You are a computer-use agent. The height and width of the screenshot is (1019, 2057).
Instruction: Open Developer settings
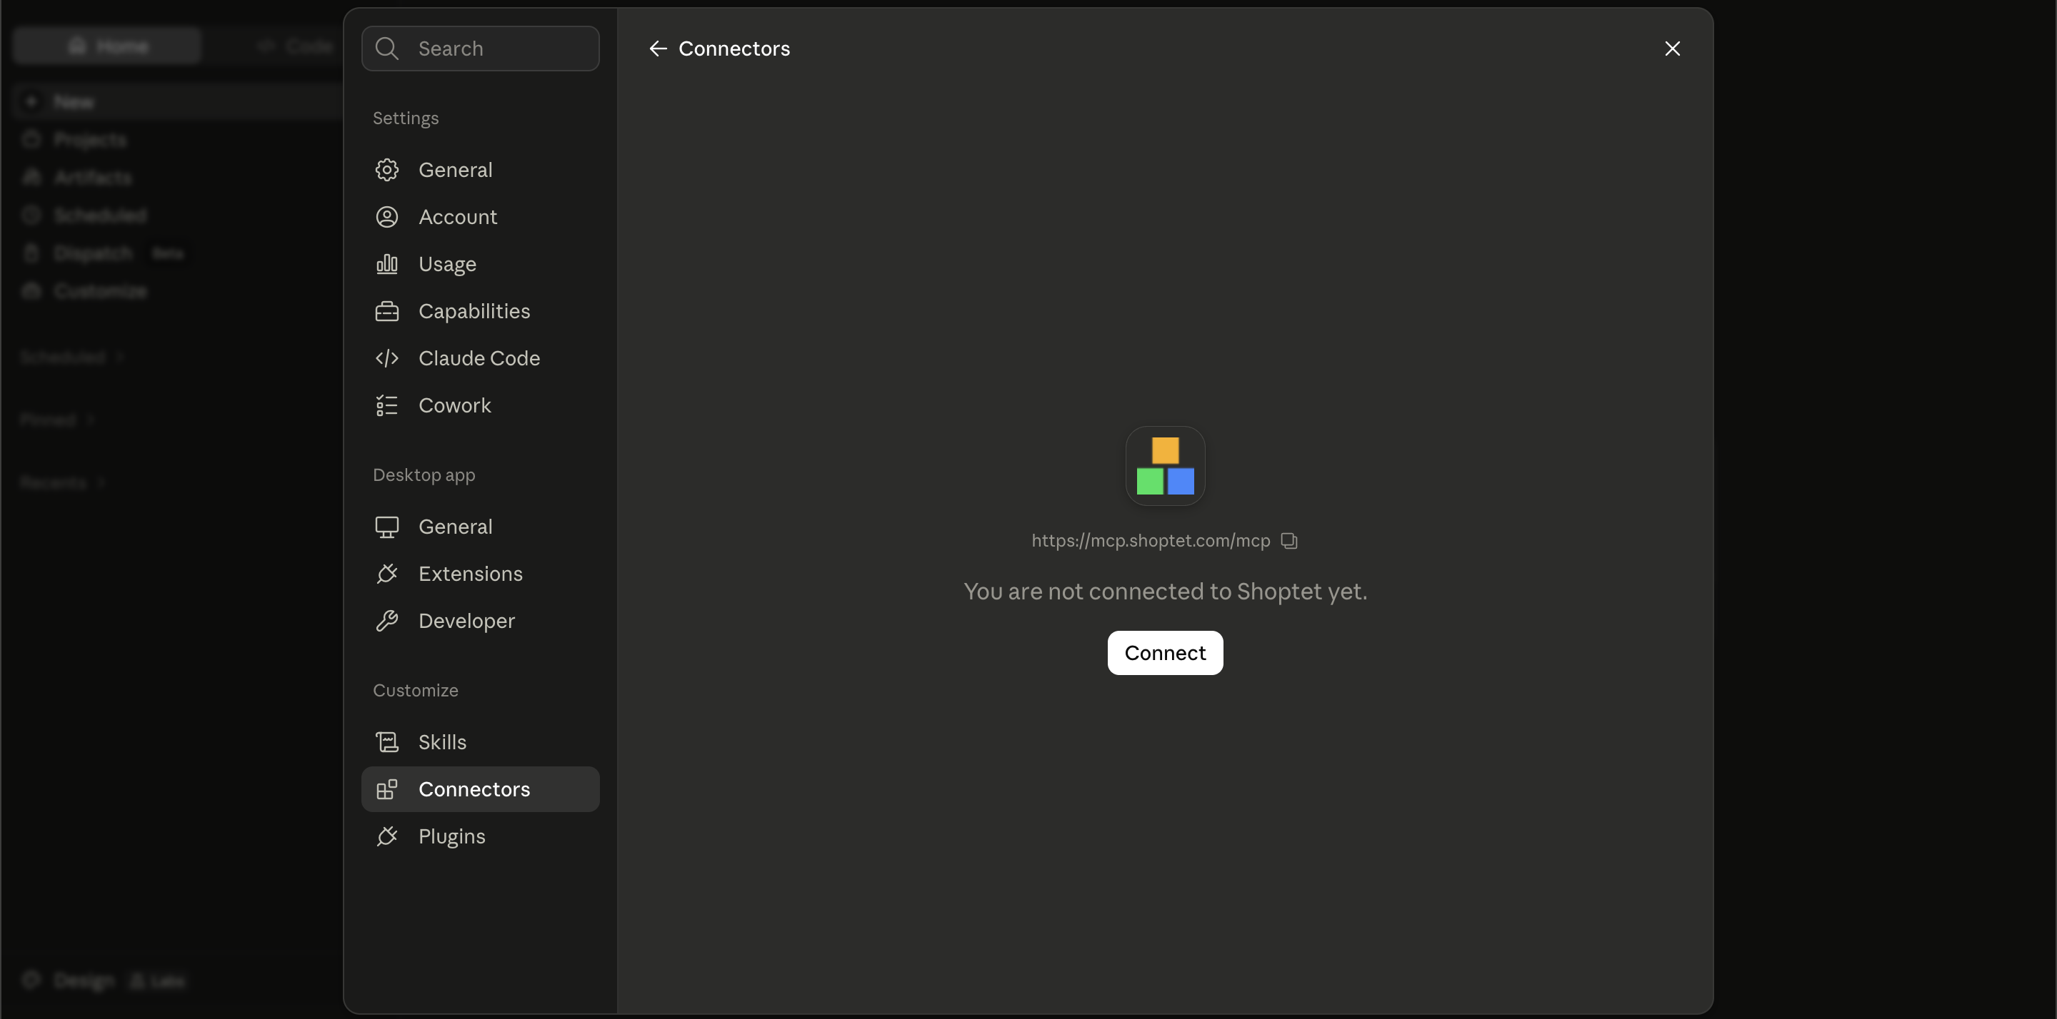[x=480, y=621]
